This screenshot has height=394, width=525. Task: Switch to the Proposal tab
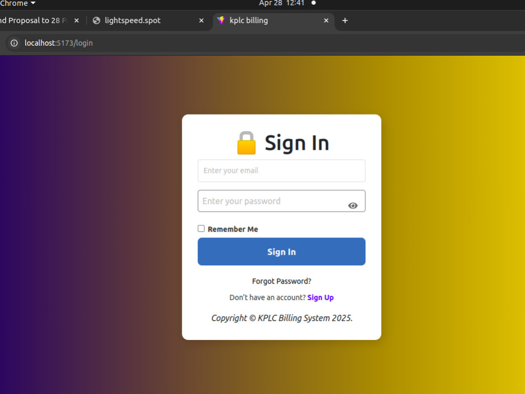coord(37,20)
